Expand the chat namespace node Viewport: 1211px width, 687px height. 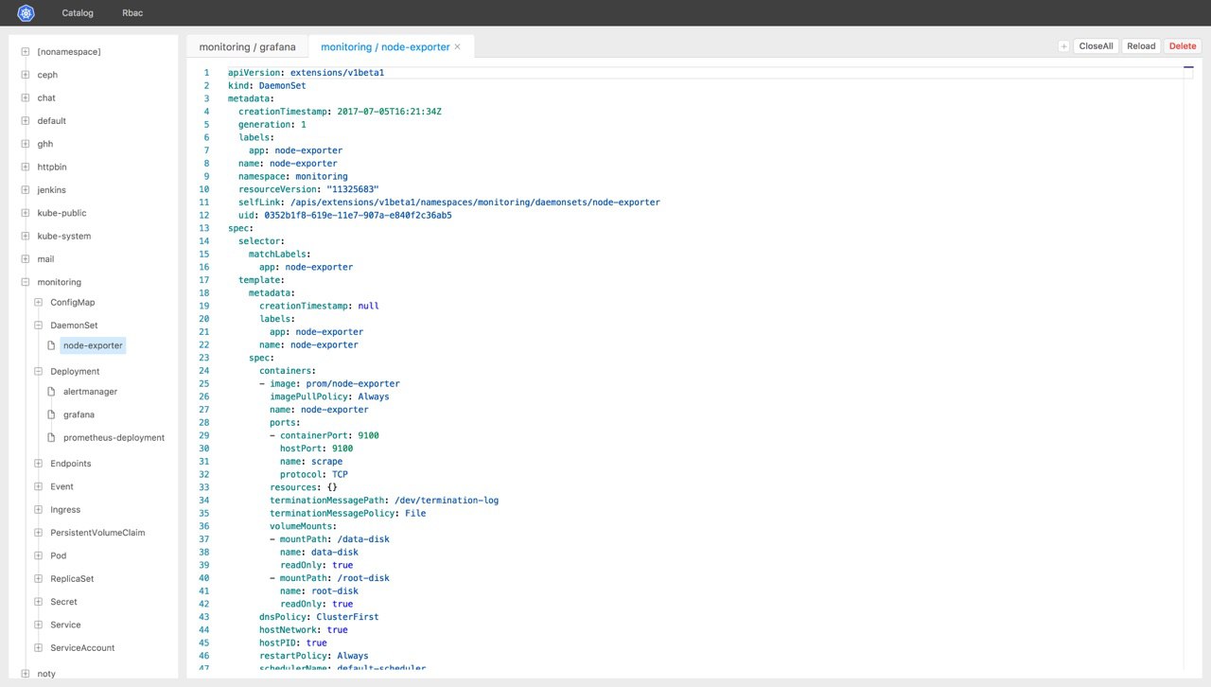26,98
